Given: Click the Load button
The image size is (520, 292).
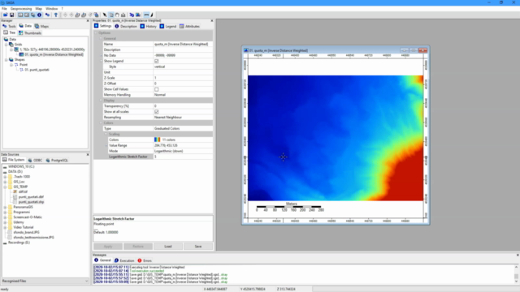Looking at the screenshot, I should point(168,247).
